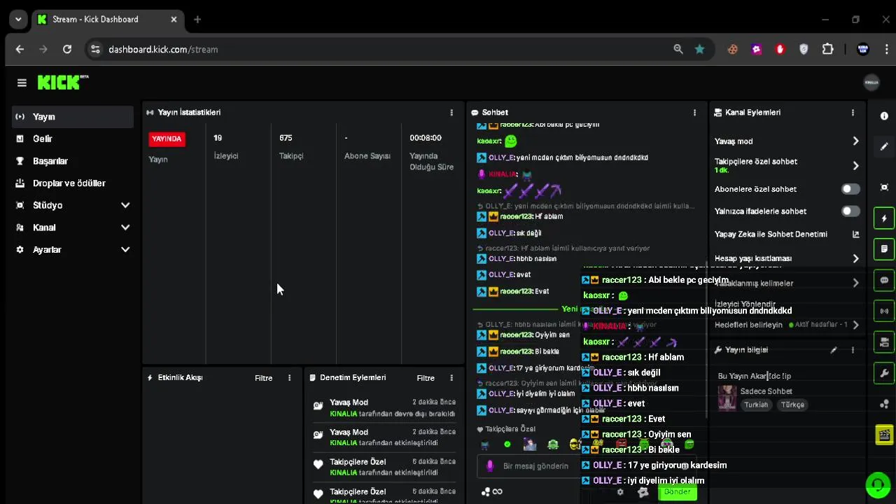
Task: Toggle the broadcast signal widget icon
Action: pyautogui.click(x=884, y=311)
